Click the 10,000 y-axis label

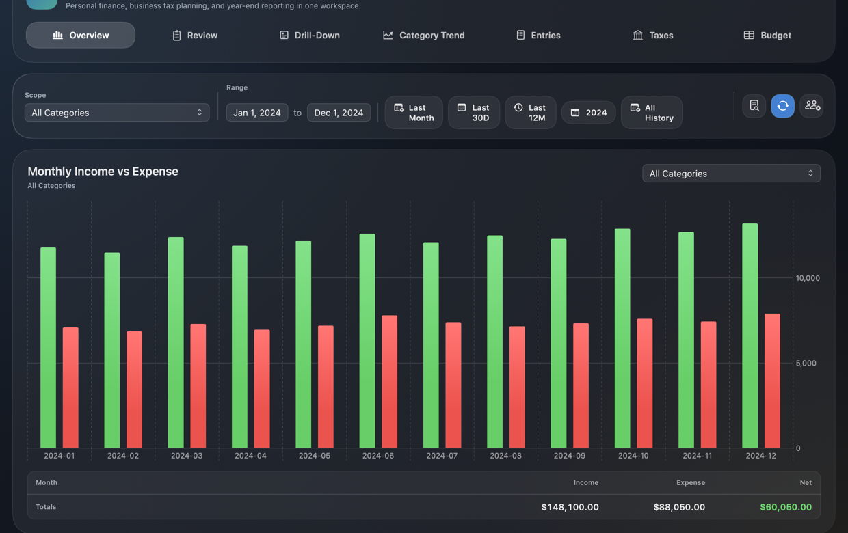point(808,278)
